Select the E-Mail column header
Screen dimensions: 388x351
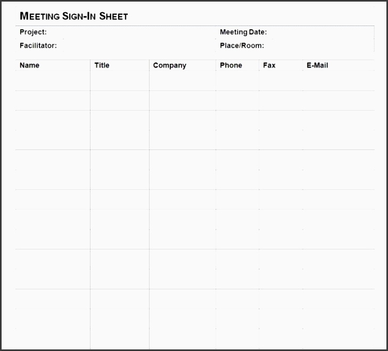click(x=317, y=65)
